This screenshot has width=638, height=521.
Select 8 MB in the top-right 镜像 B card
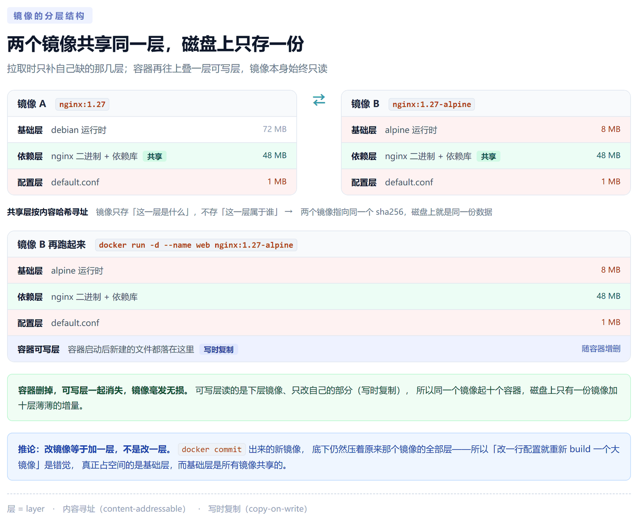[x=611, y=129]
